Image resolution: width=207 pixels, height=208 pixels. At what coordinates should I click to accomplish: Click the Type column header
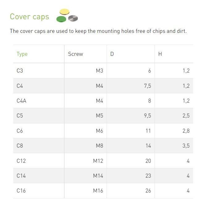click(x=22, y=54)
